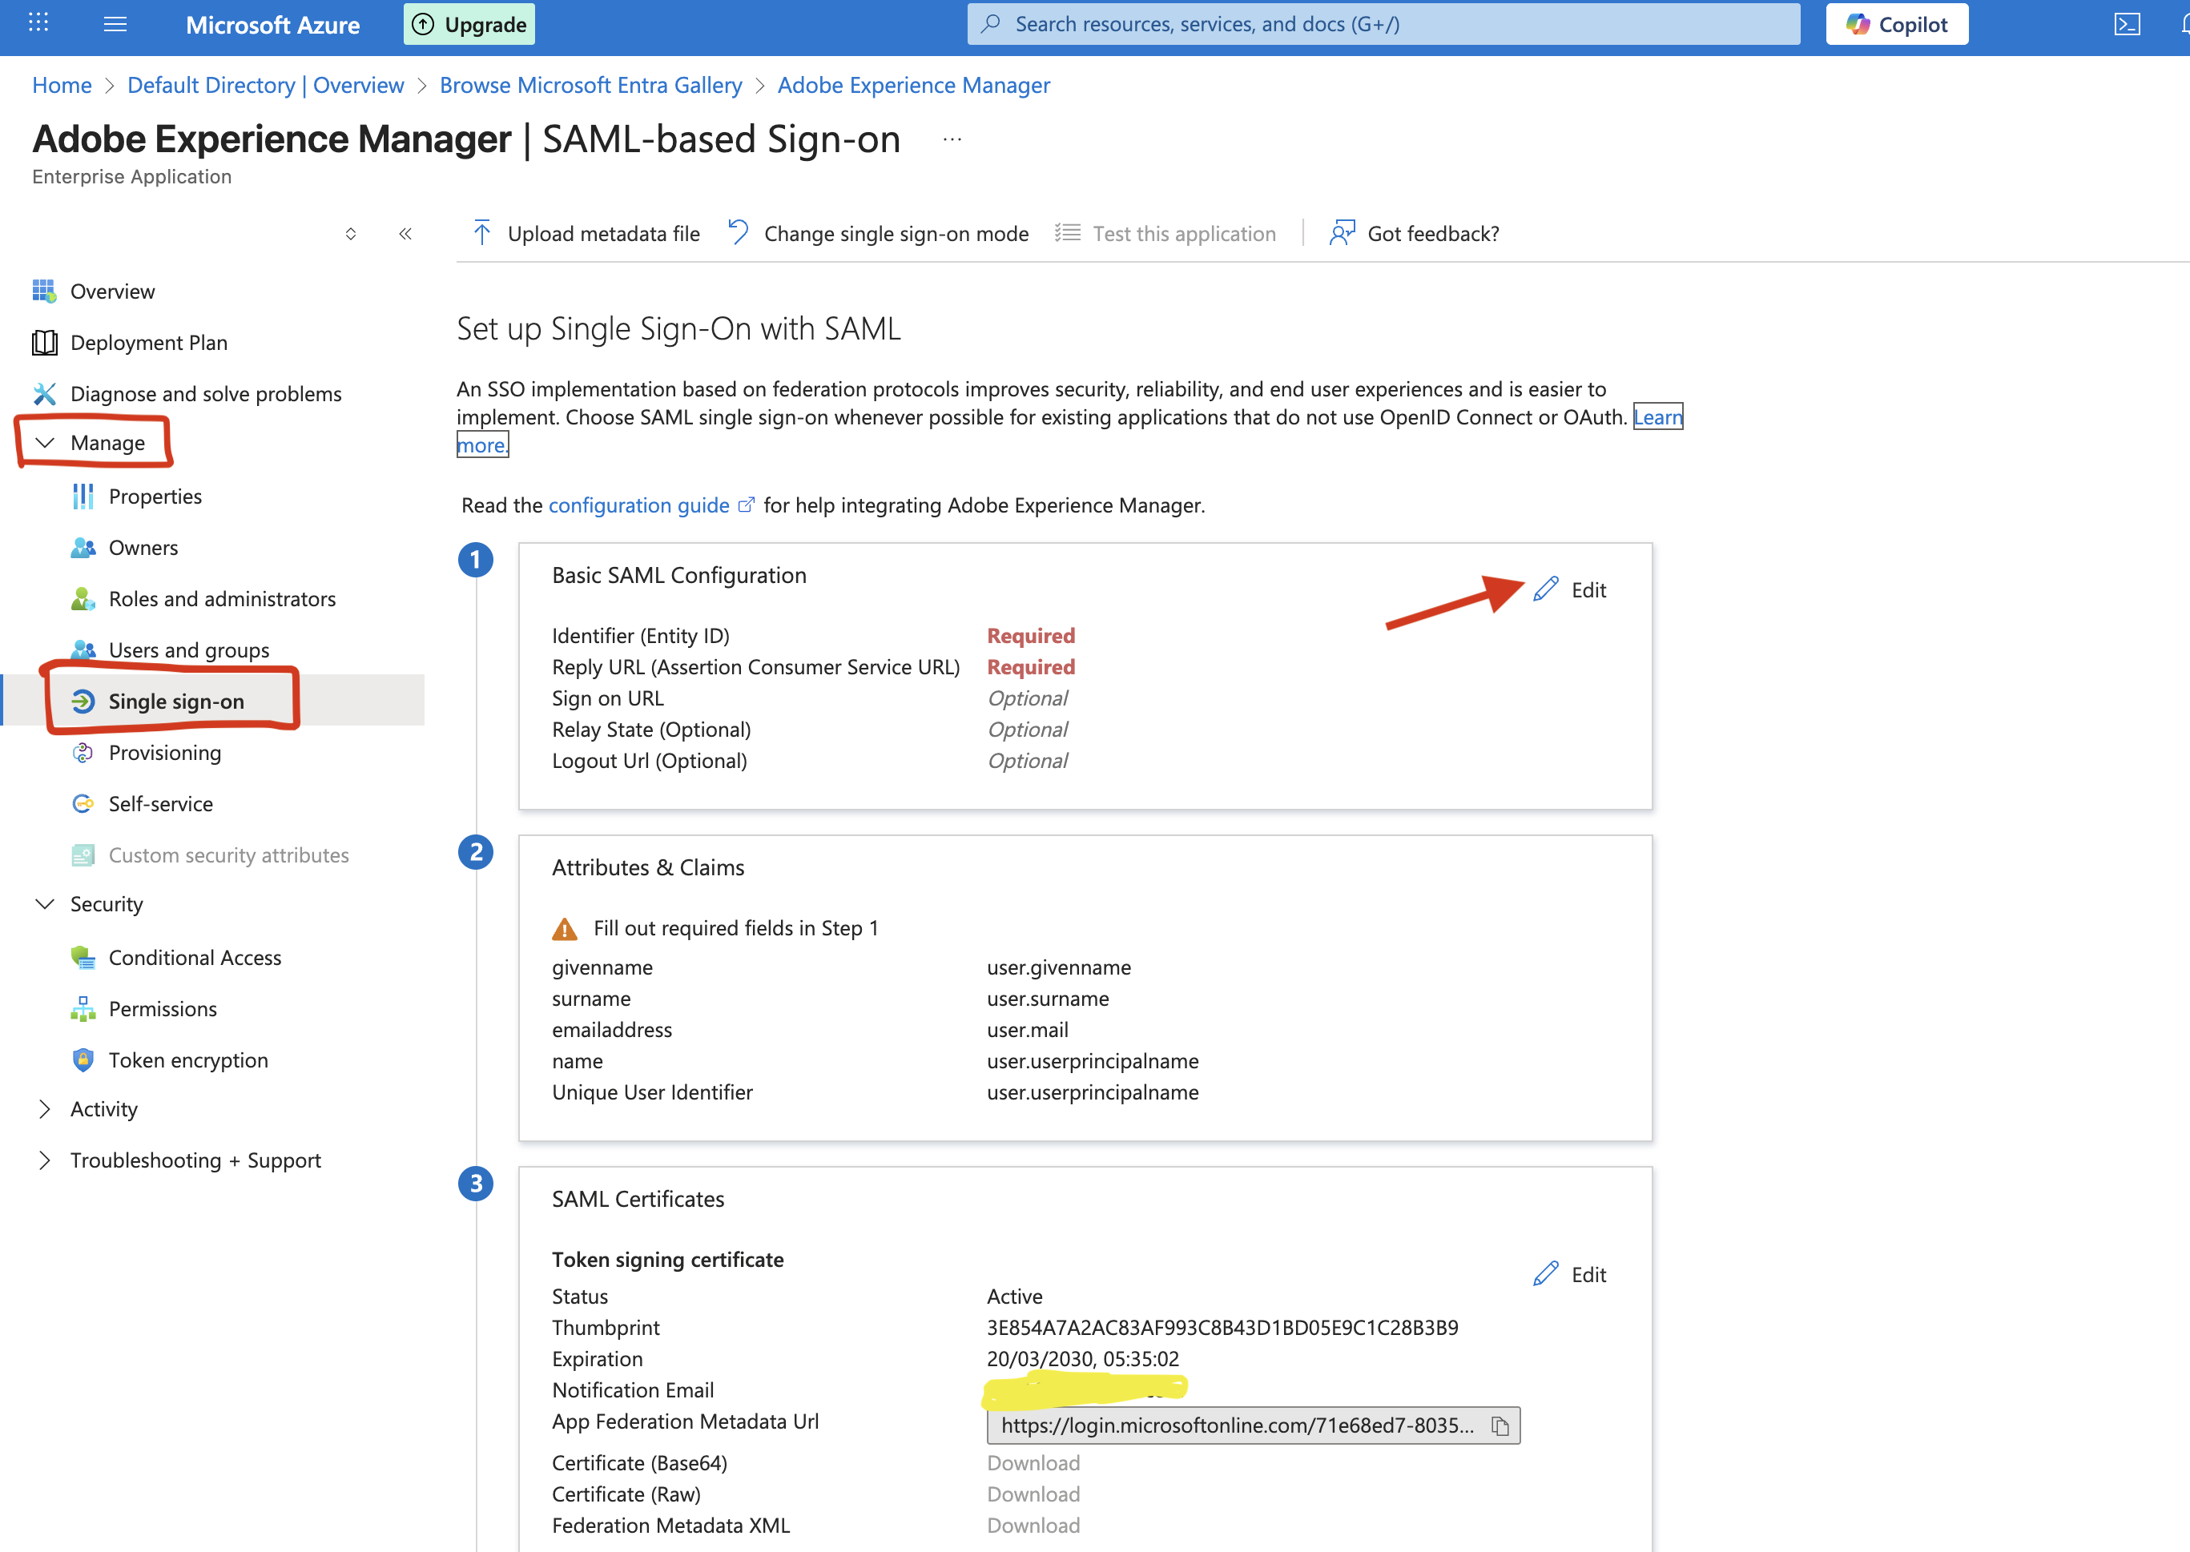
Task: Open the more options ellipsis by title
Action: click(952, 139)
